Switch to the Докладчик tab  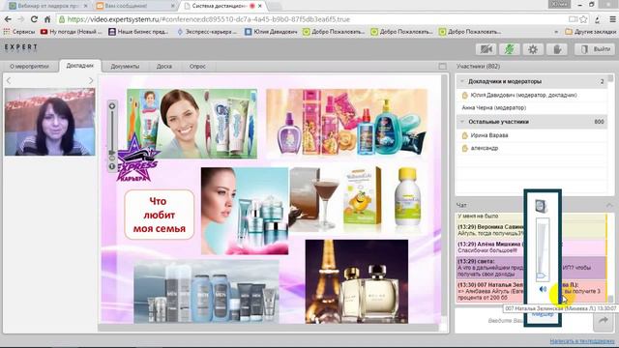click(x=79, y=66)
